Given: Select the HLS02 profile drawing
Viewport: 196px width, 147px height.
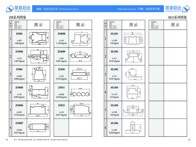Looking at the screenshot, I should click(x=134, y=56).
